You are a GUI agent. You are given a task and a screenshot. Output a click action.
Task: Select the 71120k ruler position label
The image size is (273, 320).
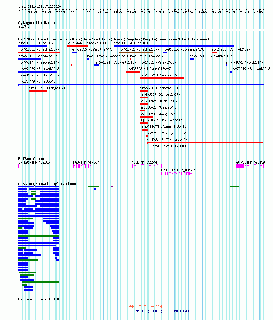(x=32, y=13)
